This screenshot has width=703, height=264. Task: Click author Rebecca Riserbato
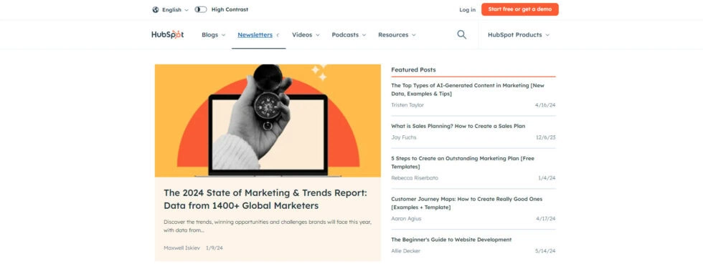click(x=415, y=177)
